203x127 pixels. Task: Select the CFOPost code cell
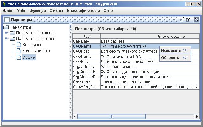[87, 61]
